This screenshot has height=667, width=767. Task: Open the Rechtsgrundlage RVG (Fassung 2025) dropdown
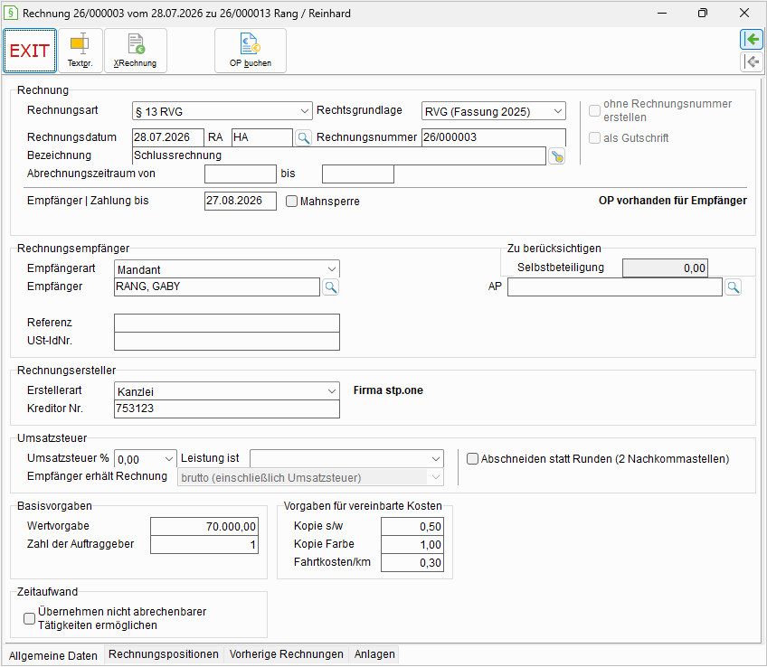tap(494, 111)
